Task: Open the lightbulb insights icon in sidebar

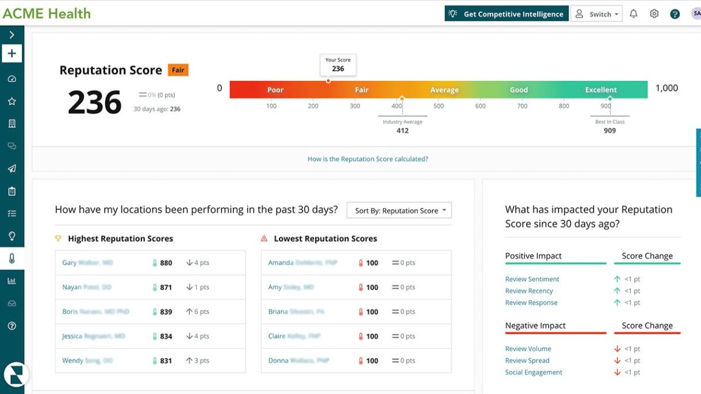Action: [12, 236]
